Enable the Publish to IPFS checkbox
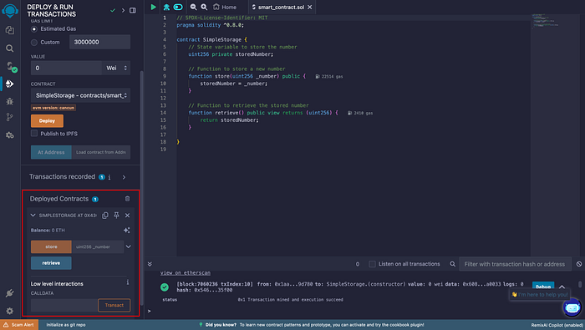 click(34, 133)
